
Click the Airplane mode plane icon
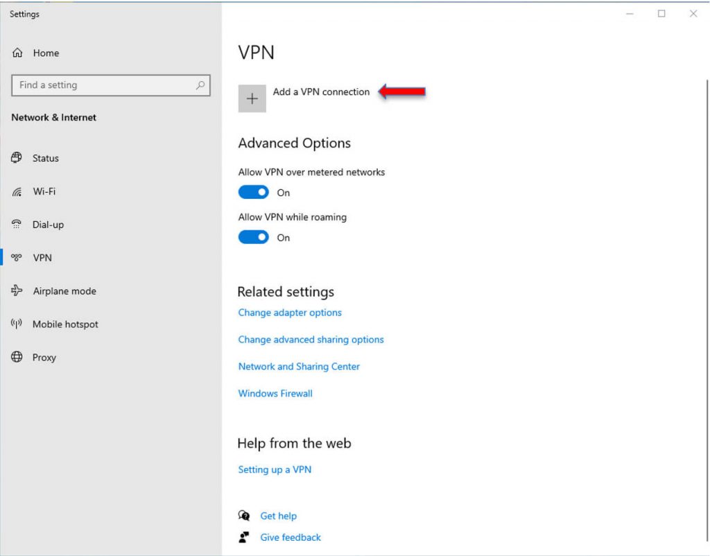(17, 290)
